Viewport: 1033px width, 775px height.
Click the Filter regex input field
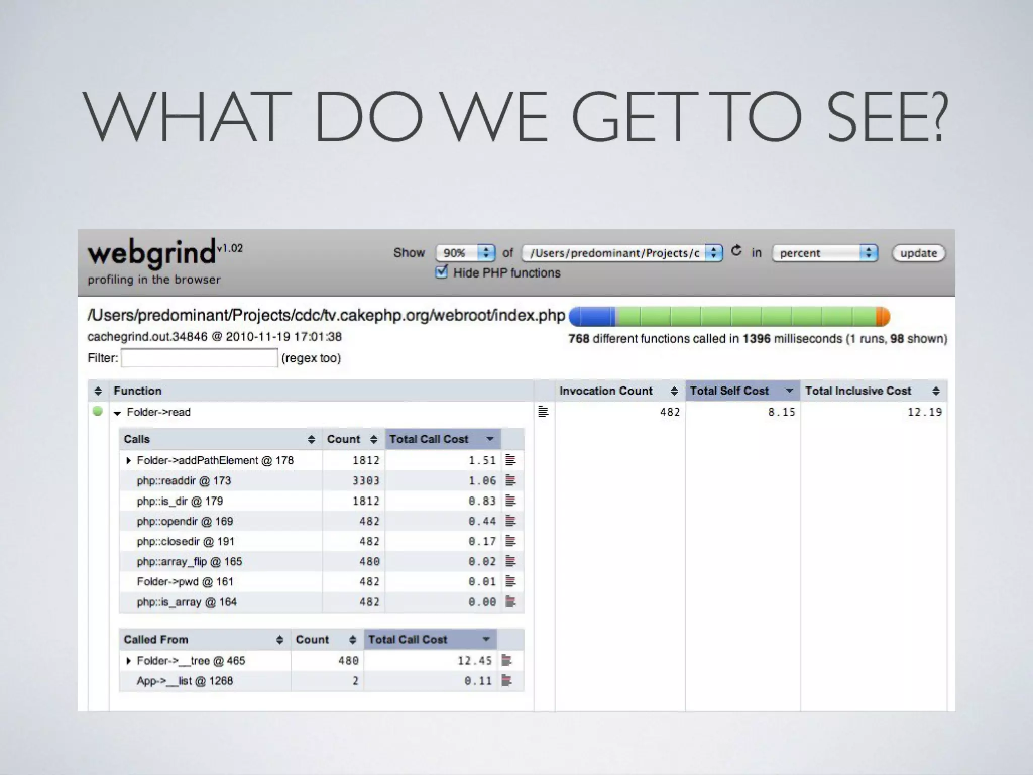[x=199, y=358]
